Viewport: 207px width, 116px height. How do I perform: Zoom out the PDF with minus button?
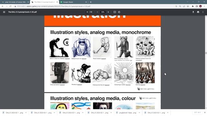coord(97,12)
